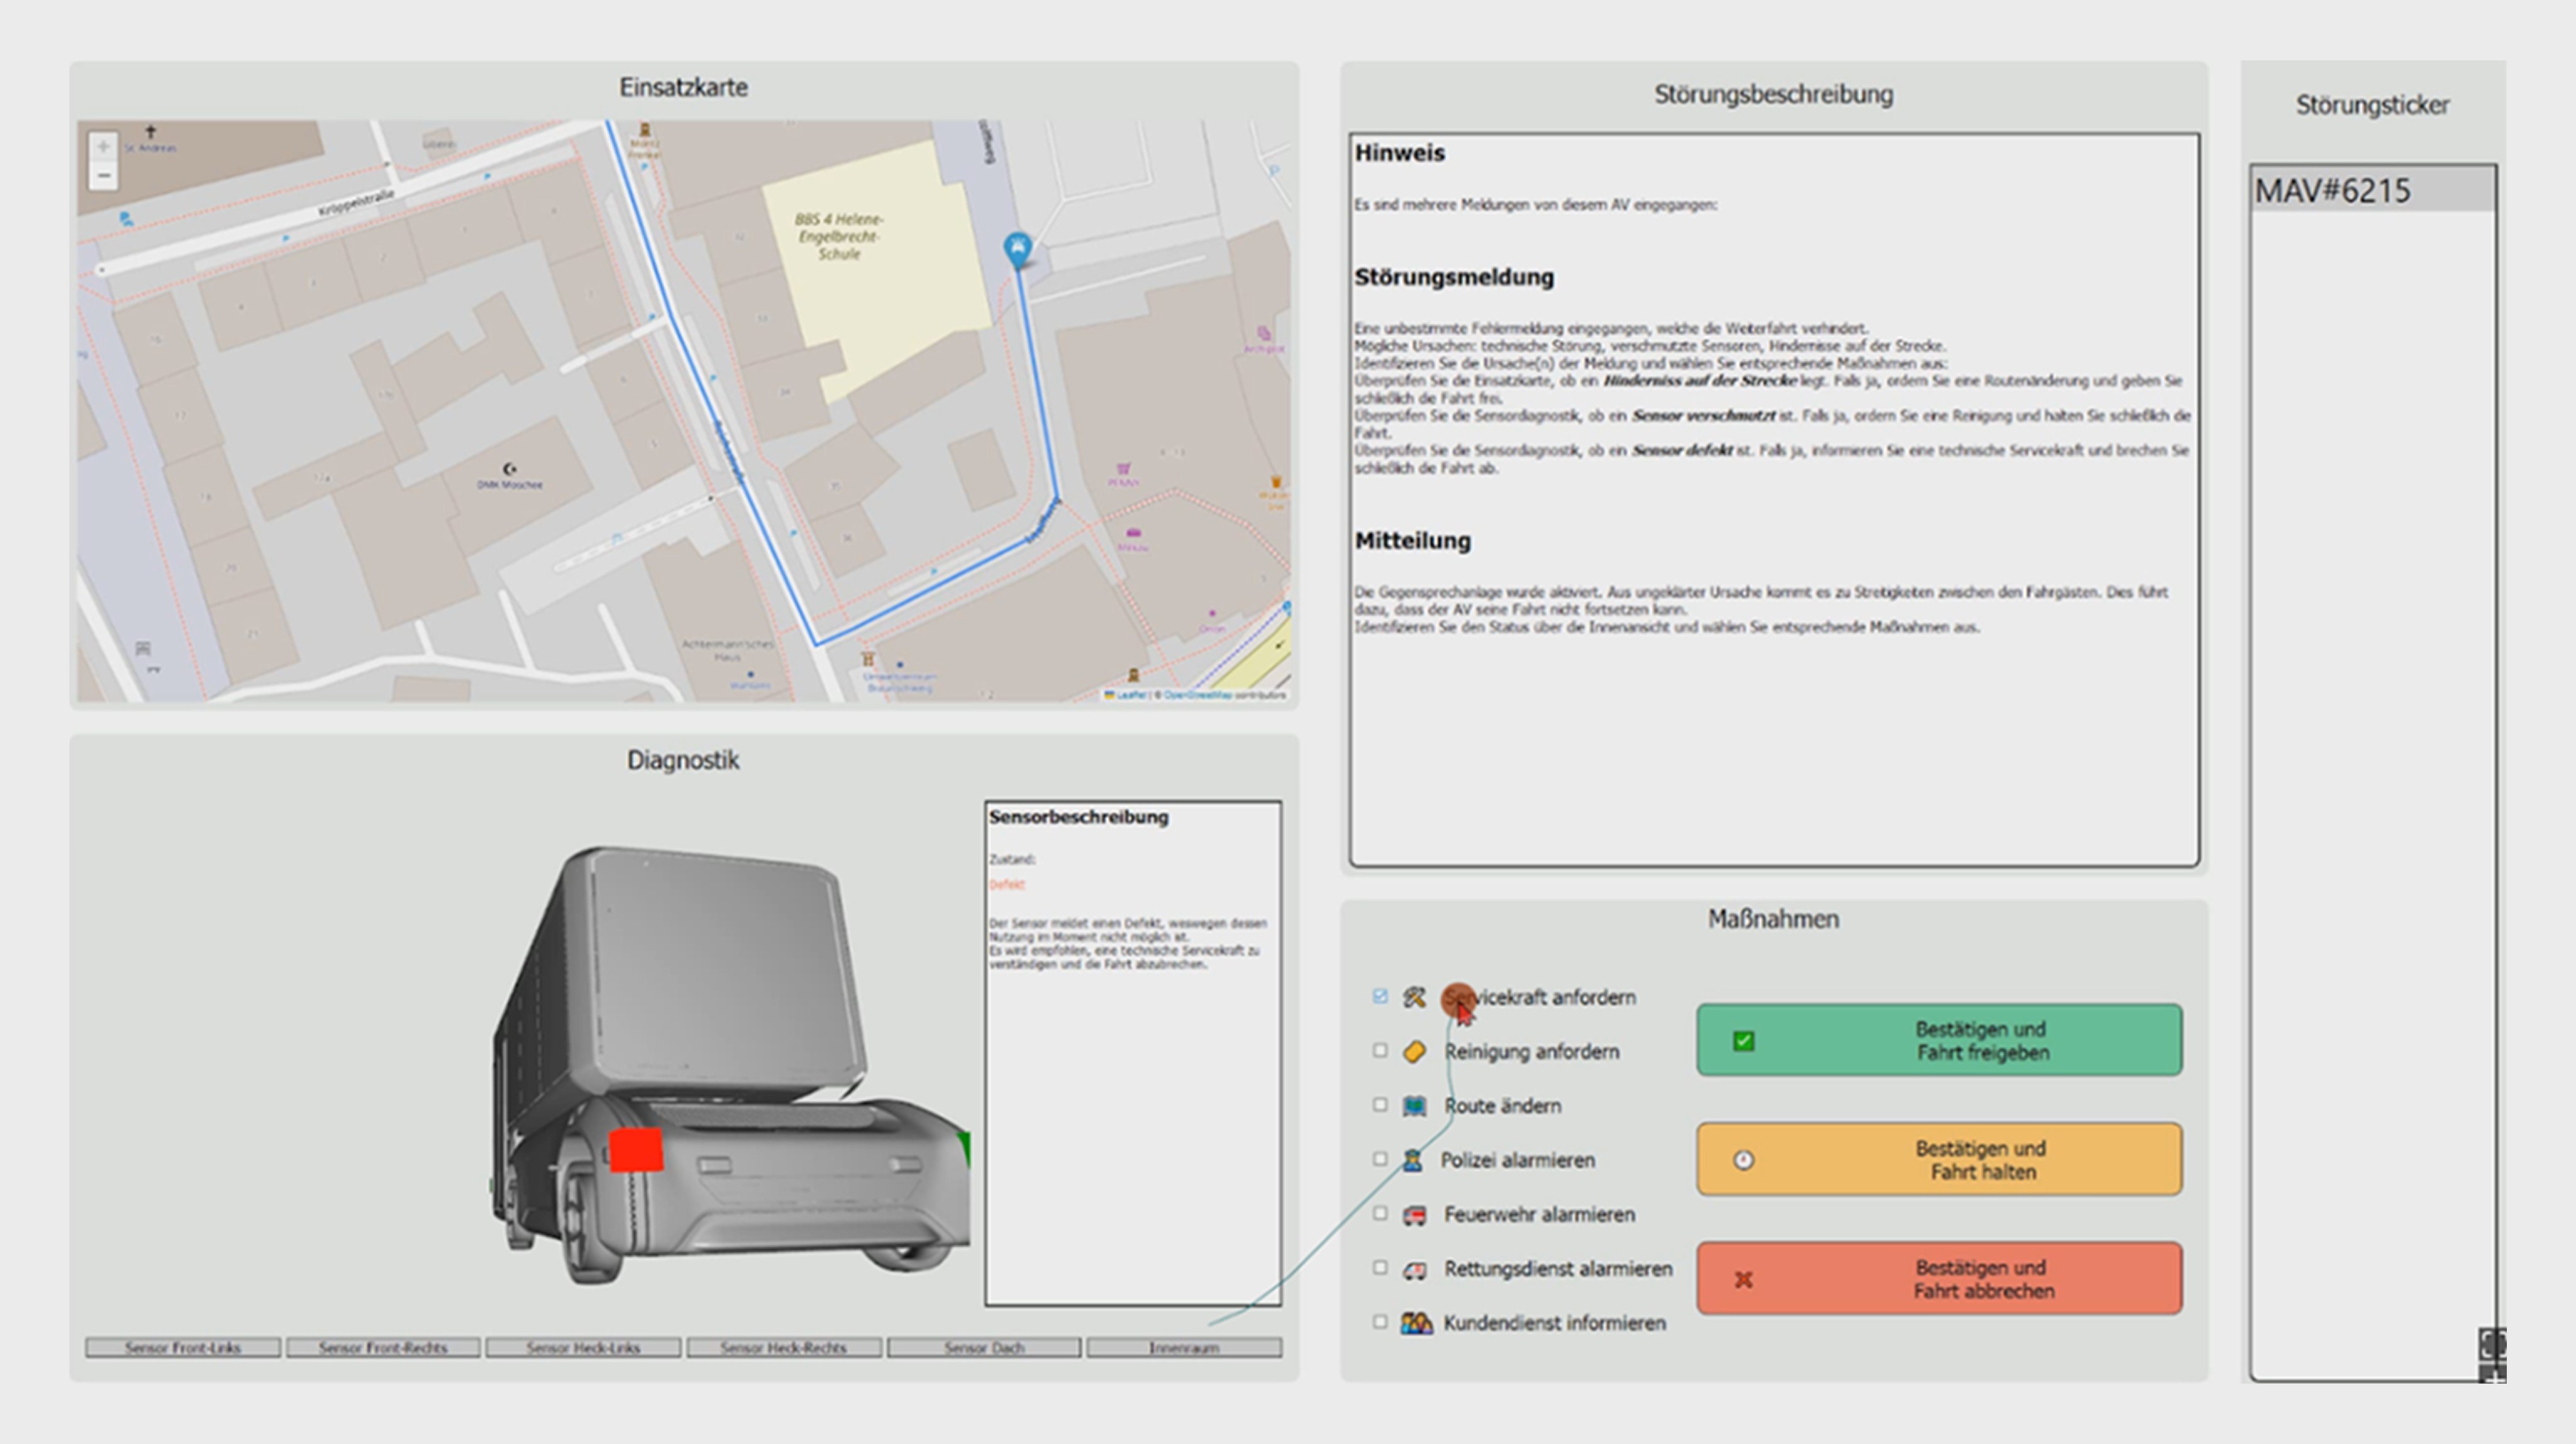Viewport: 2576px width, 1444px height.
Task: Zoom in on the Einsatzkarte map
Action: pos(103,147)
